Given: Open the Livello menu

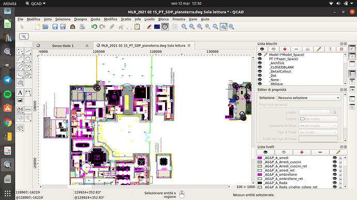Looking at the screenshot, I should pos(150,19).
